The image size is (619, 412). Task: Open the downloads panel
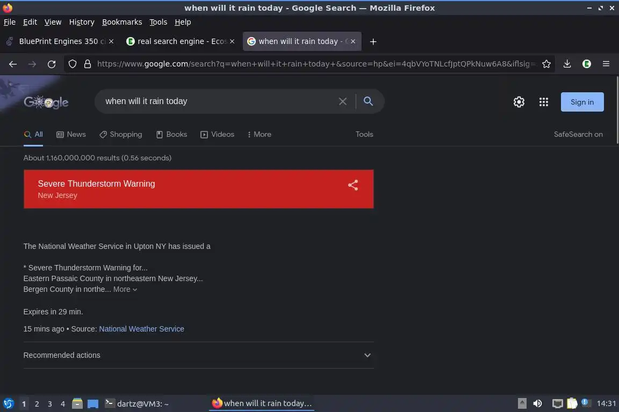[x=567, y=64]
